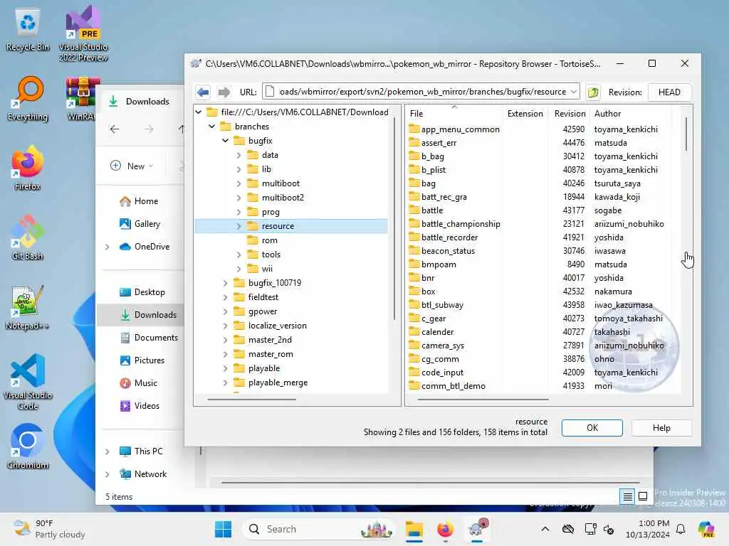729x546 pixels.
Task: Open the Notepad++ desktop shortcut
Action: click(28, 307)
